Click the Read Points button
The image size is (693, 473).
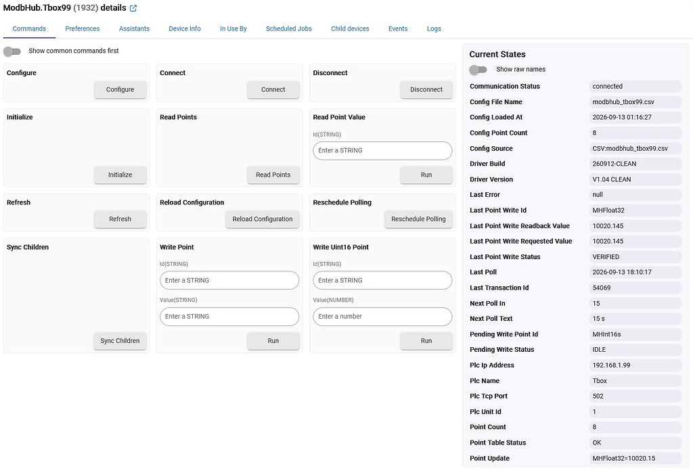click(x=273, y=175)
